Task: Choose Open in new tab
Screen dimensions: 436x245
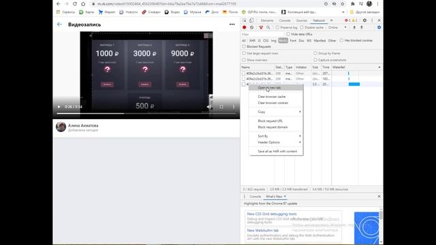Action: pyautogui.click(x=276, y=88)
